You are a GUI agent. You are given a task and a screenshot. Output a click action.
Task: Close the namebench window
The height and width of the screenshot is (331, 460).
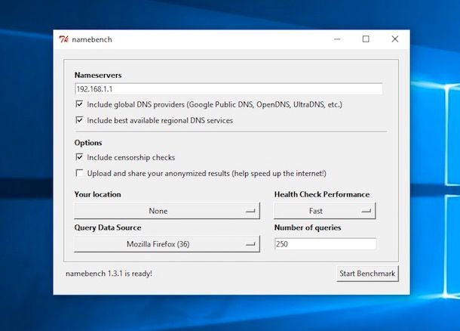[x=395, y=39]
